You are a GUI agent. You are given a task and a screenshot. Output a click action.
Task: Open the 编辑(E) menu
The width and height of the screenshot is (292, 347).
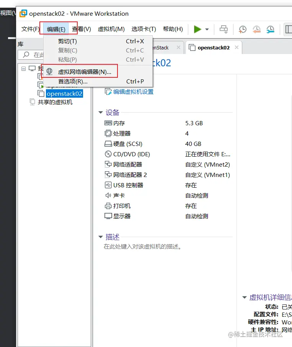(x=56, y=29)
